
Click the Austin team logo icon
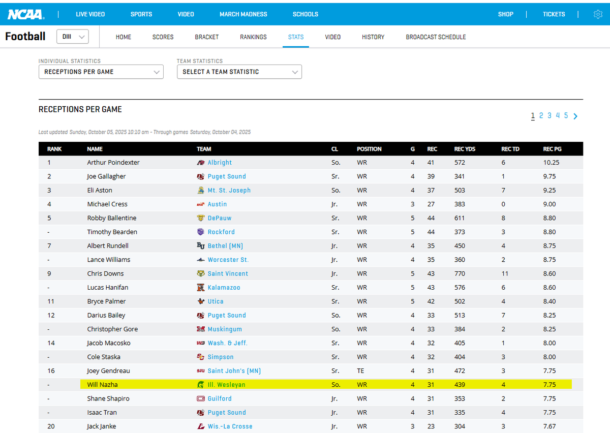pyautogui.click(x=201, y=204)
